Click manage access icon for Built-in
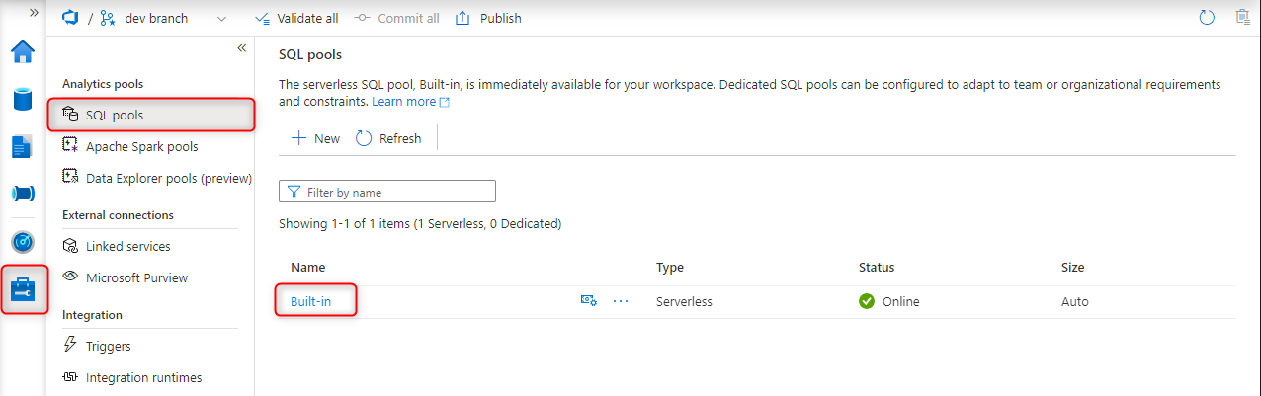 [x=588, y=301]
